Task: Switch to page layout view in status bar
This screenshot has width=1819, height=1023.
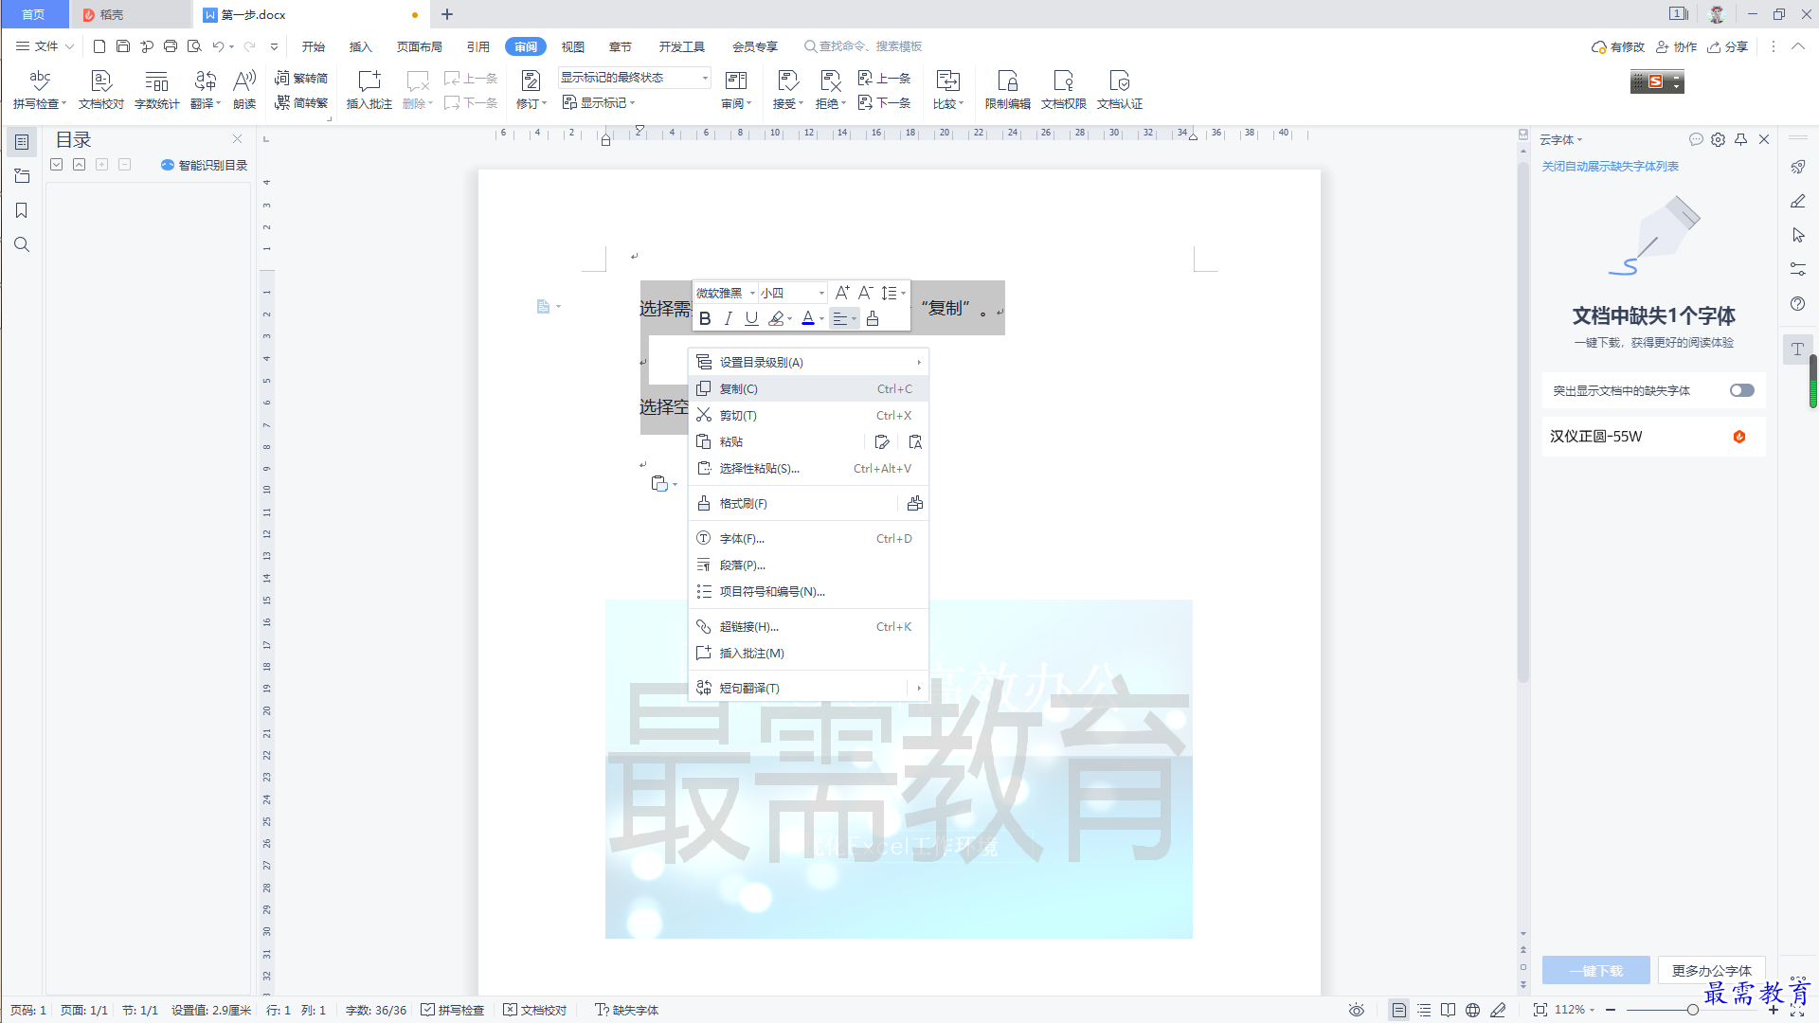Action: point(1399,1010)
